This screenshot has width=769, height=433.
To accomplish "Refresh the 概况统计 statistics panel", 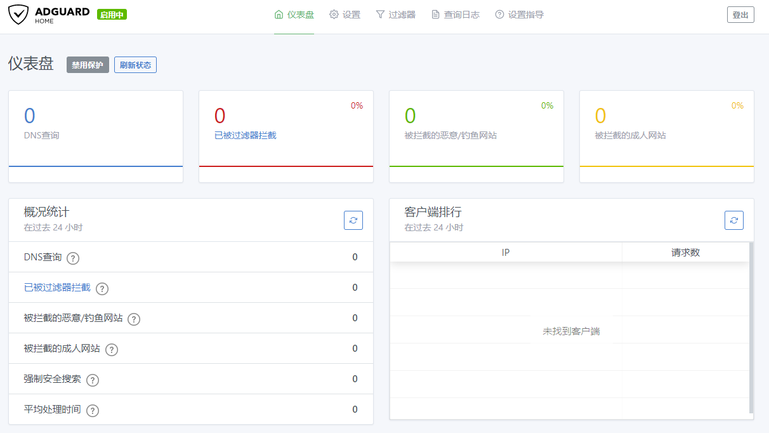I will coord(353,220).
